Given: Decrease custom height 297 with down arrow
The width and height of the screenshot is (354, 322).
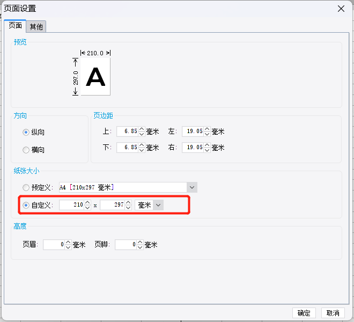Looking at the screenshot, I should 128,208.
